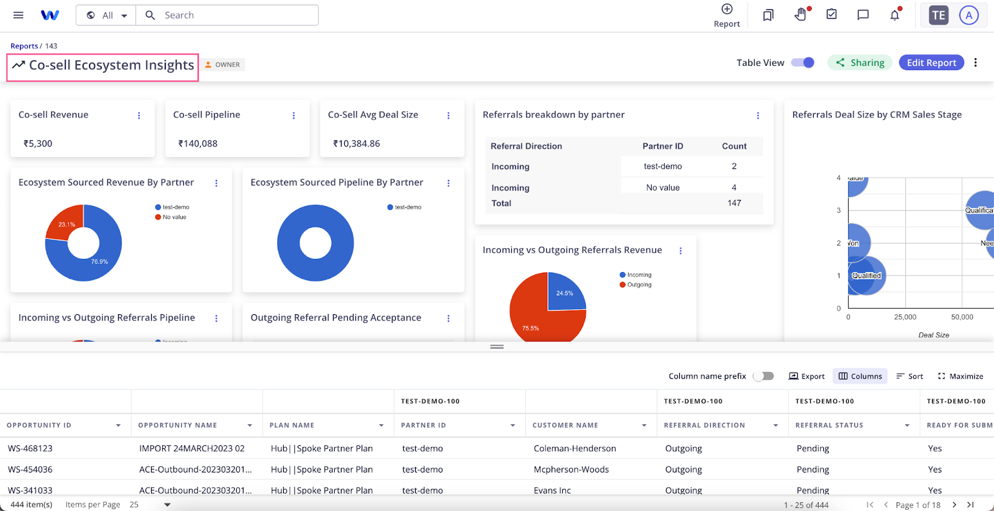Image resolution: width=994 pixels, height=511 pixels.
Task: Open the hamburger navigation menu
Action: [x=18, y=15]
